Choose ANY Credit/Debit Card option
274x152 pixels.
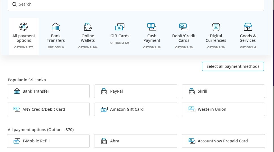48,109
